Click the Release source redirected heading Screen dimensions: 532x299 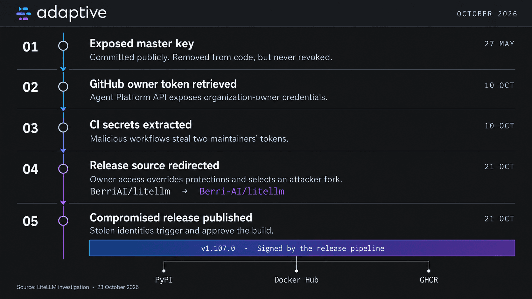click(x=154, y=165)
